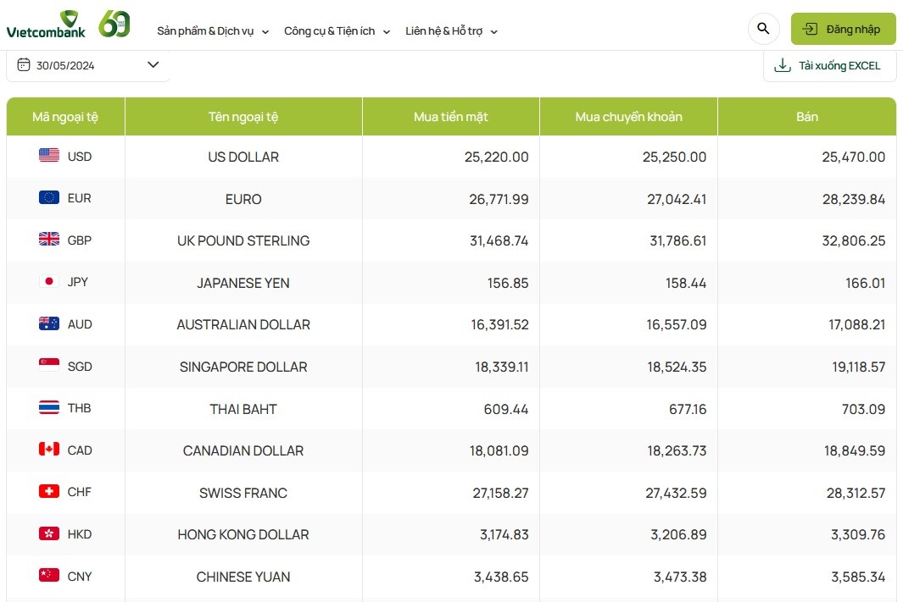Select the Mua chuyển khoản column header
Viewport: 903px width, 602px height.
(628, 117)
